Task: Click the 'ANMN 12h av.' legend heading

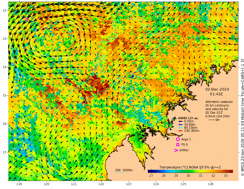Action: point(188,118)
